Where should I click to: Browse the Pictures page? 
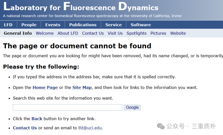(158, 33)
